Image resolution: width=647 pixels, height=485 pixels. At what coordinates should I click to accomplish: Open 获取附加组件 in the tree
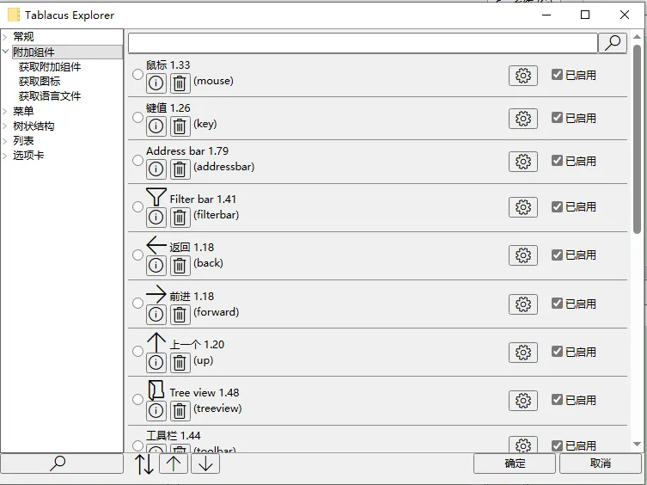pyautogui.click(x=50, y=66)
